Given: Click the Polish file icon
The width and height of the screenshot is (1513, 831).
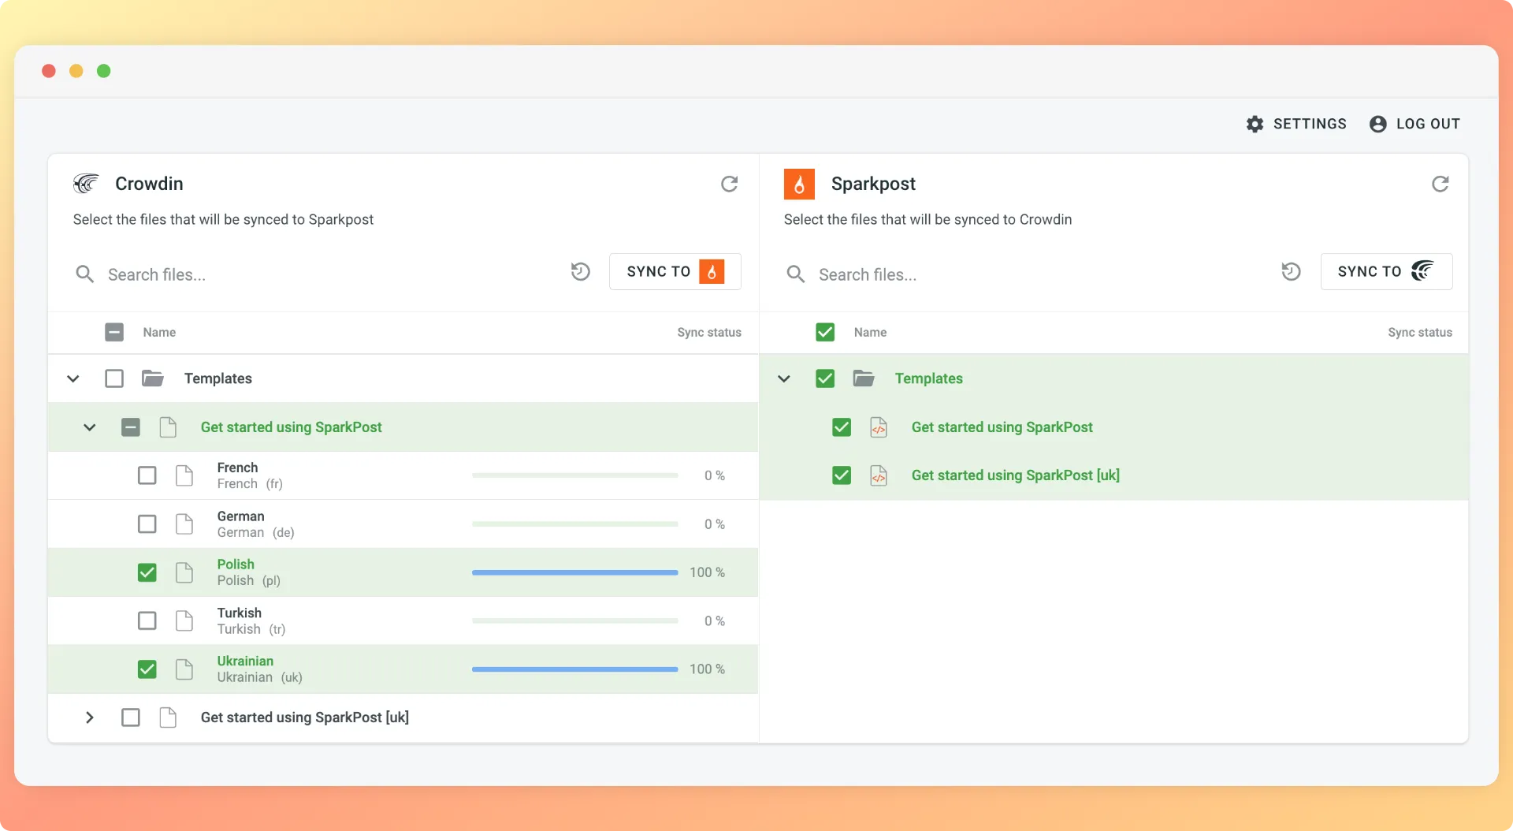Looking at the screenshot, I should tap(184, 572).
